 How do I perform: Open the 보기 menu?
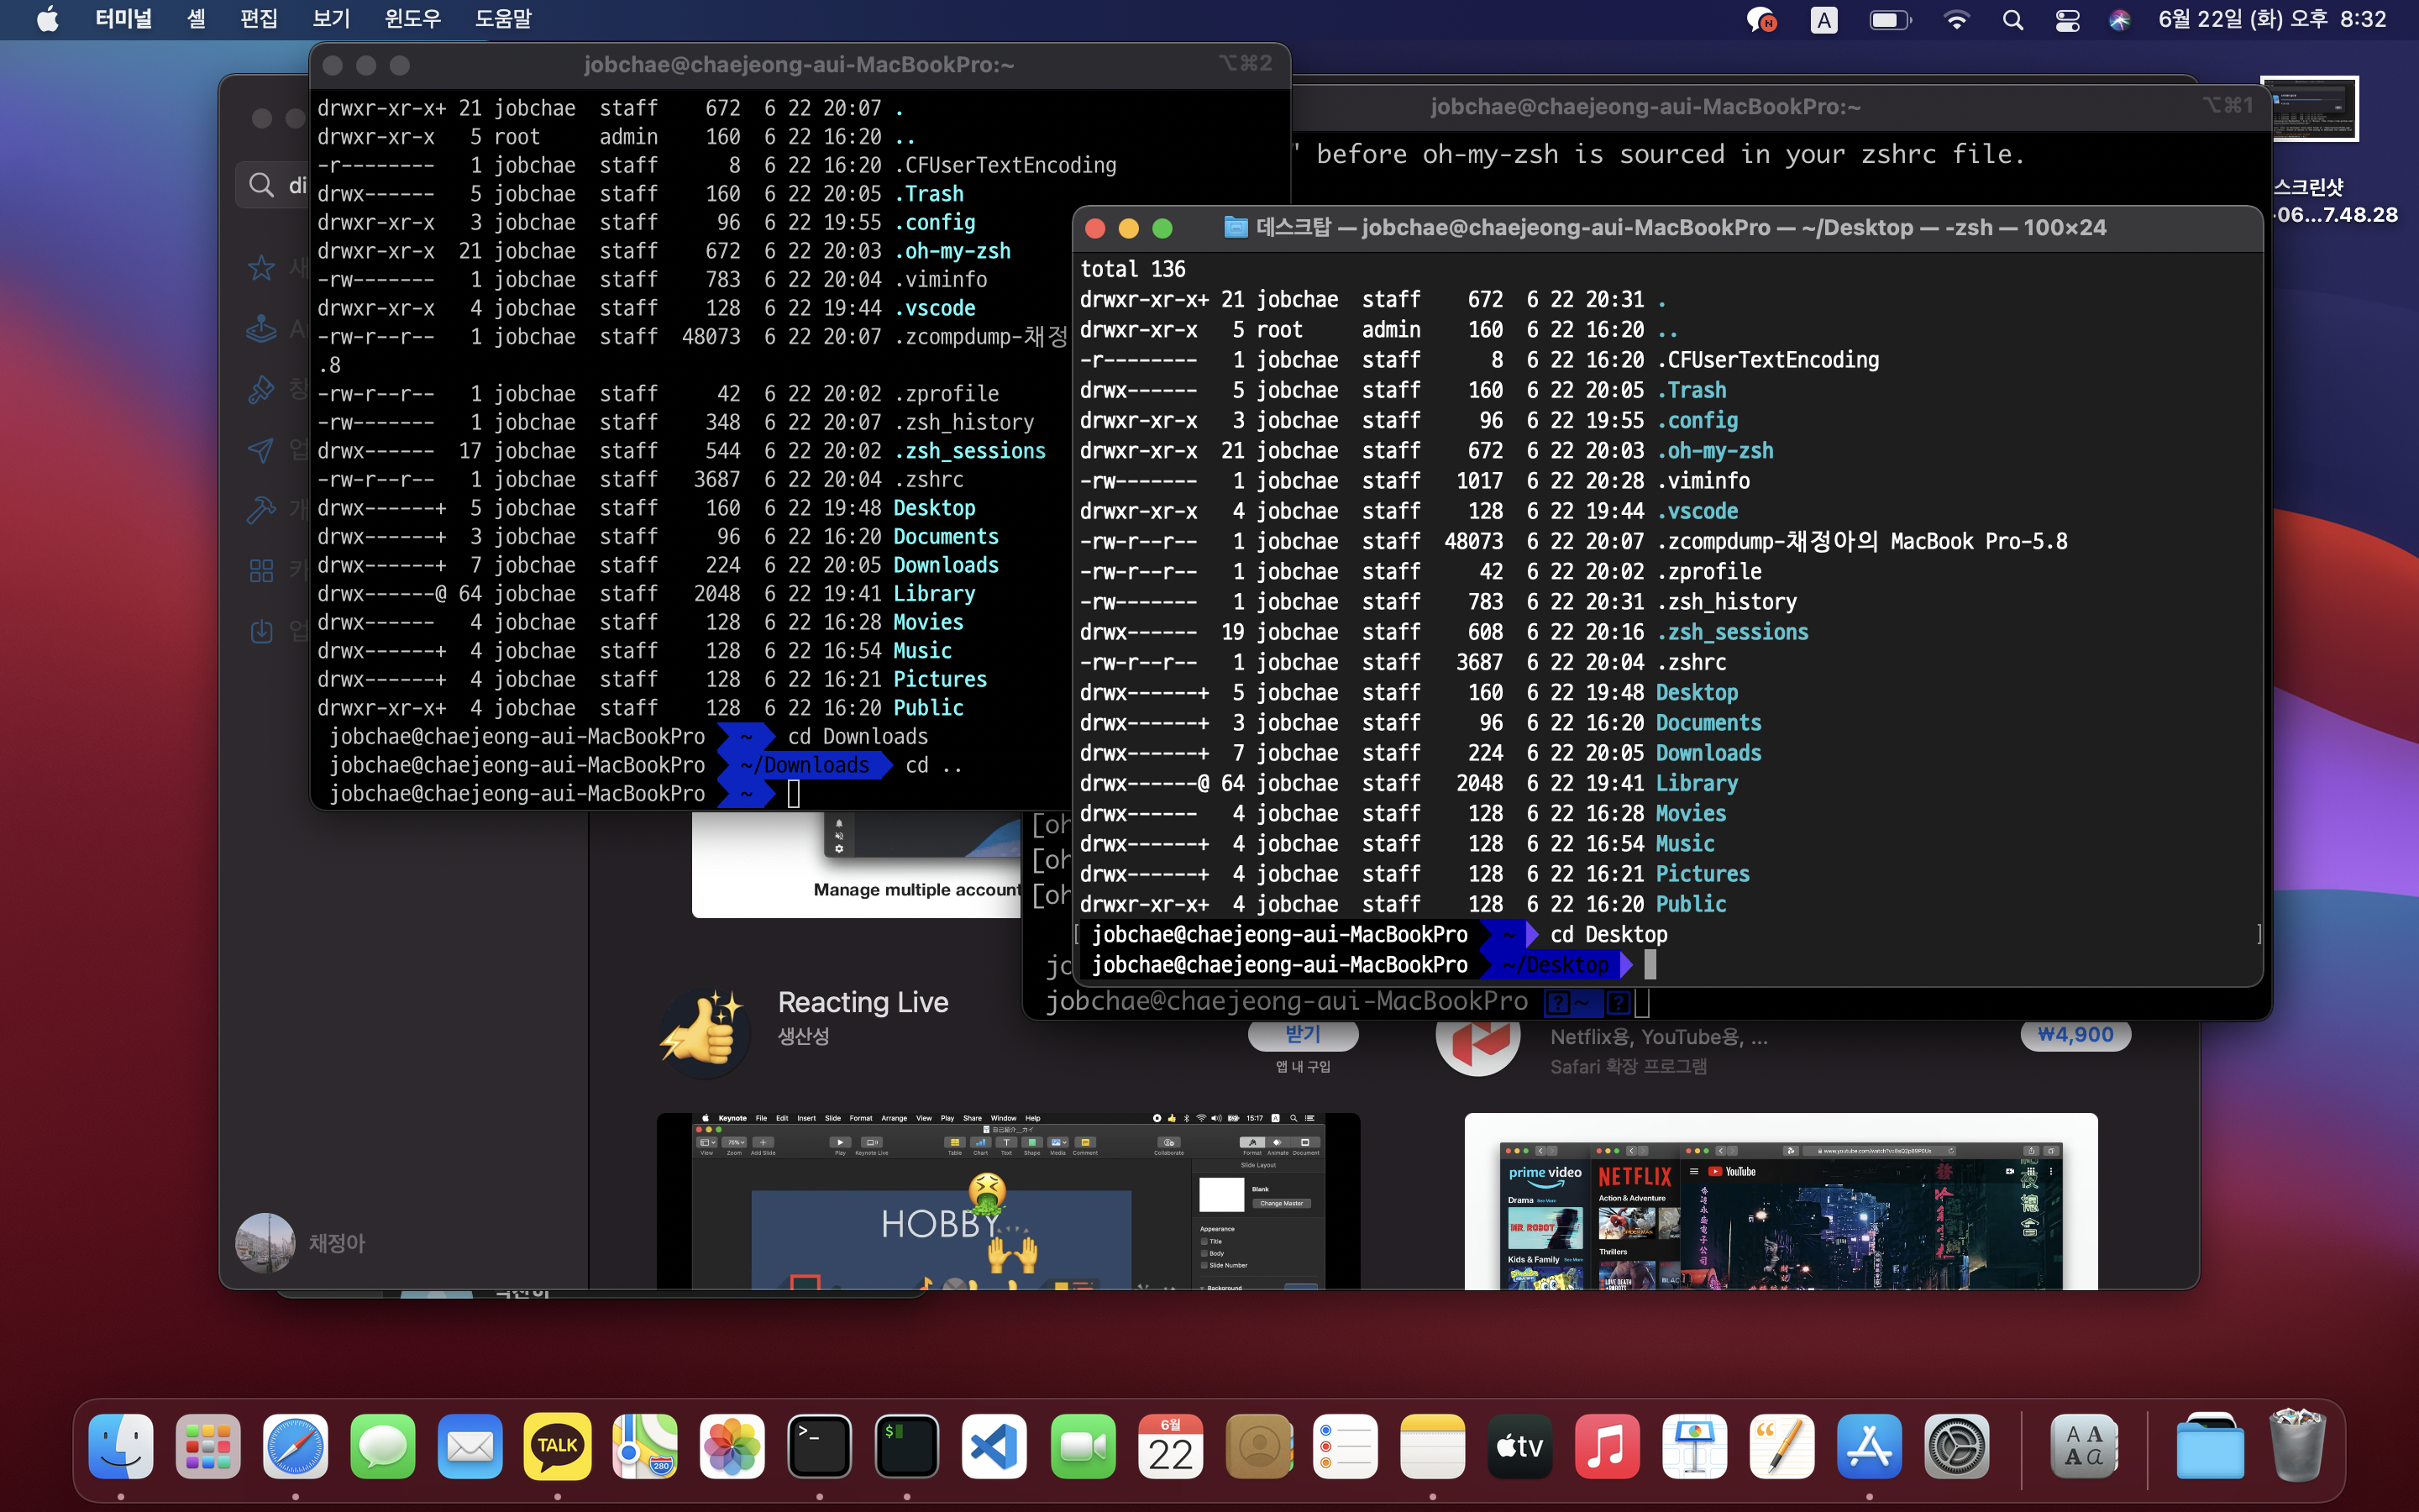[x=331, y=19]
